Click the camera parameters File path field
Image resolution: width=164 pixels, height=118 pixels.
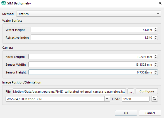69,91
